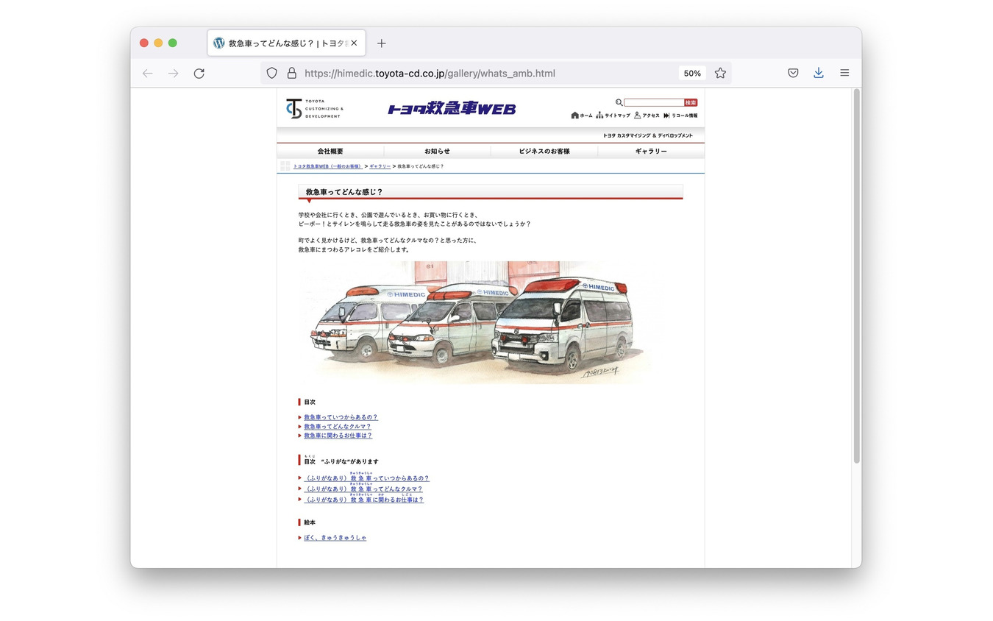Open （ふりがなあり）救急車っていつからあるの？
993x621 pixels.
pyautogui.click(x=366, y=478)
